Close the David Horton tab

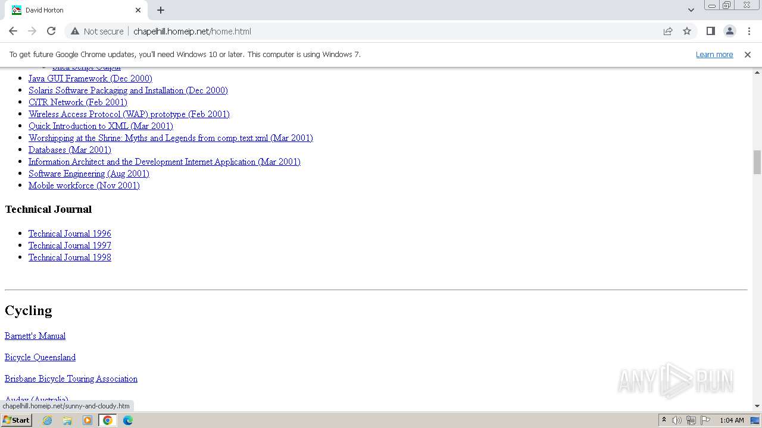click(138, 10)
